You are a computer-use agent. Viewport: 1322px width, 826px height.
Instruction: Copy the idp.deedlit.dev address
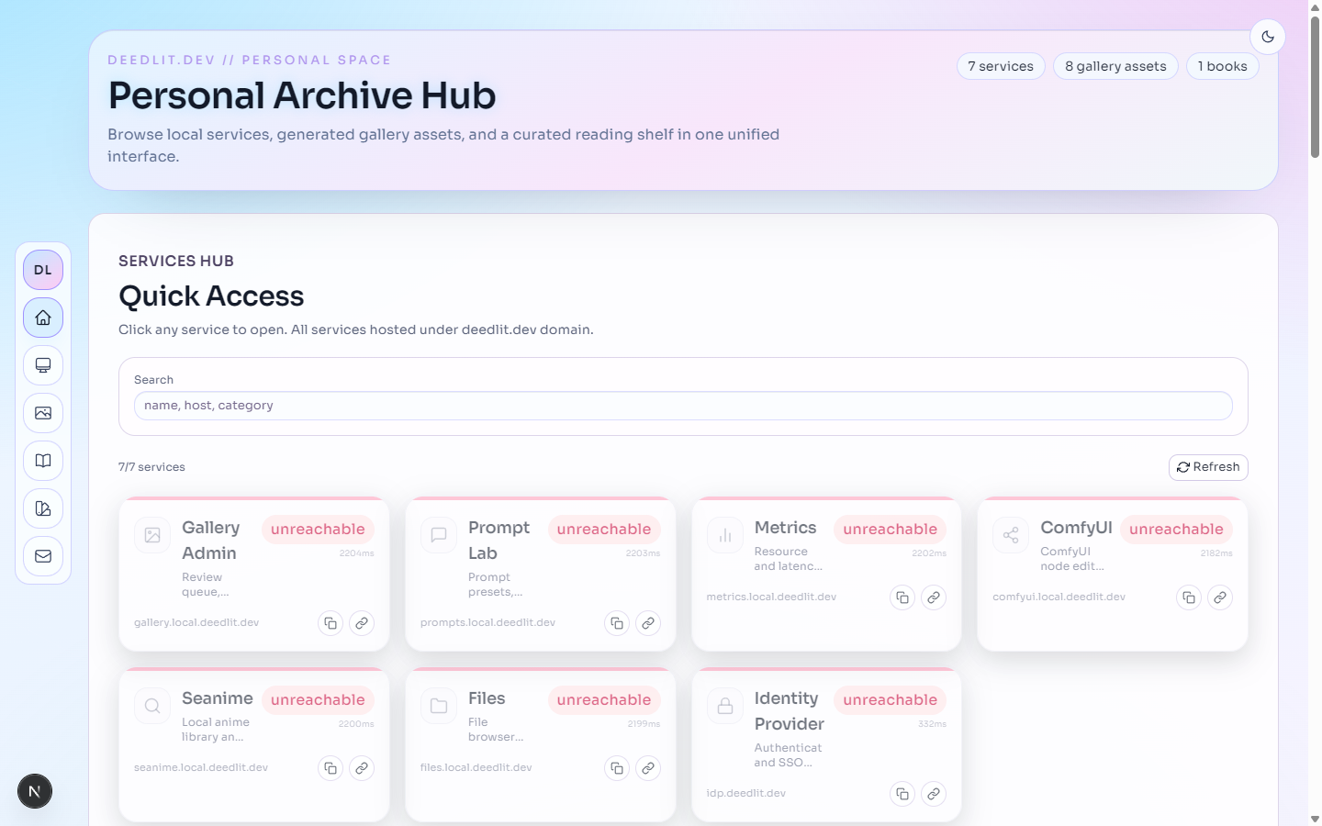point(902,794)
